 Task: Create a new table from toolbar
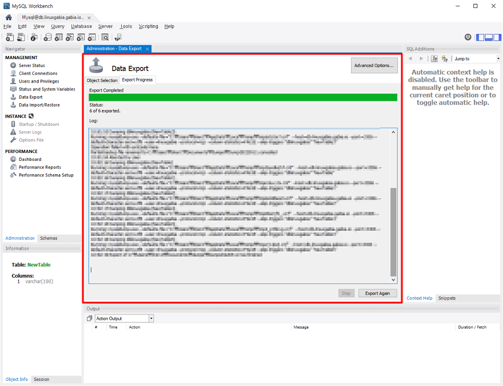(x=59, y=37)
